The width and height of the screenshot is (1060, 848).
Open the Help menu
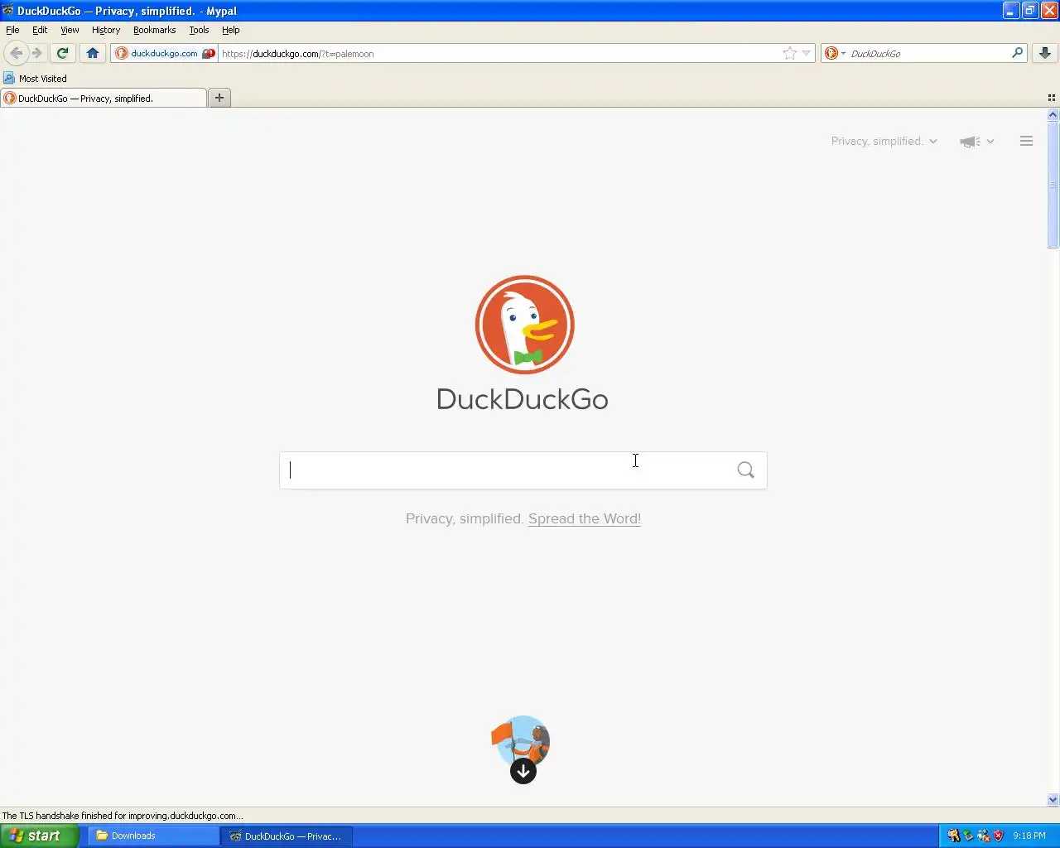pos(231,30)
